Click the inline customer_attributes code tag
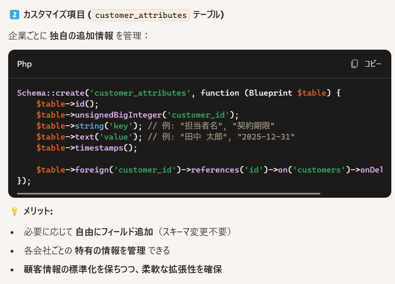The image size is (395, 284). tap(141, 15)
